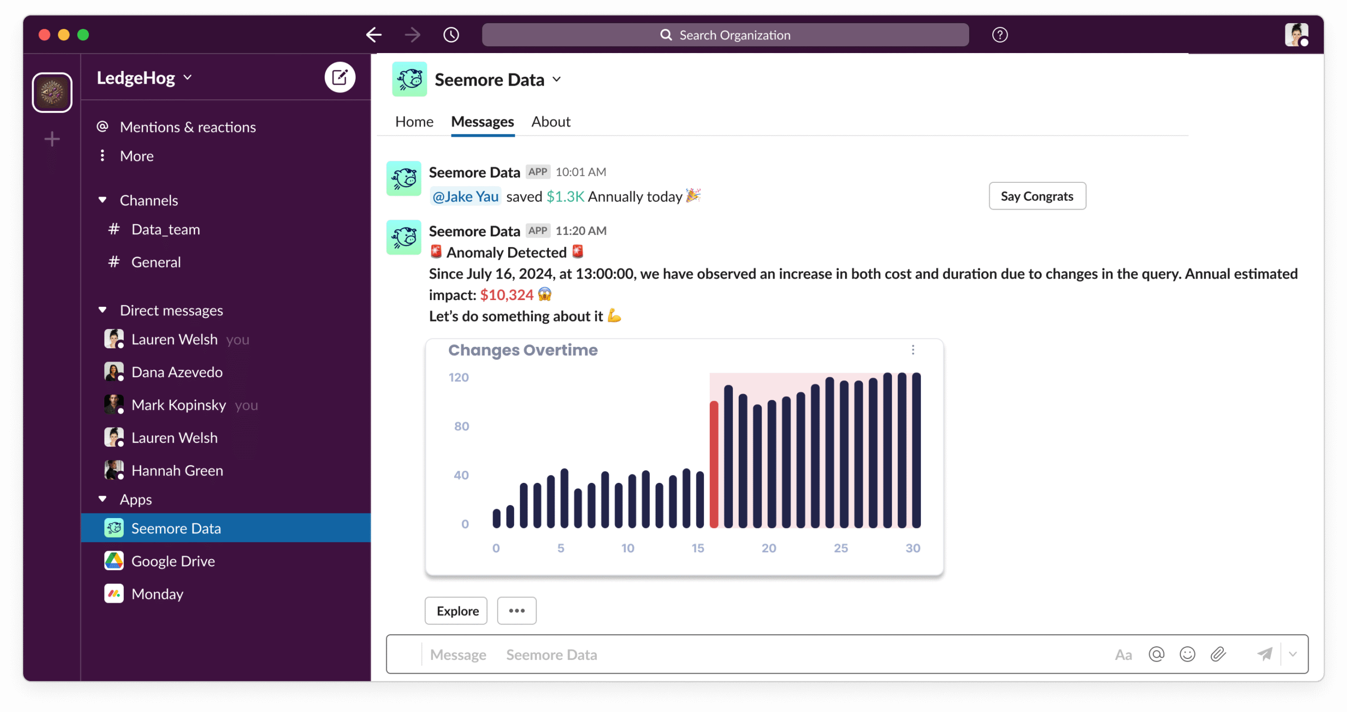Click the send message paper plane icon
1347x712 pixels.
(1264, 654)
